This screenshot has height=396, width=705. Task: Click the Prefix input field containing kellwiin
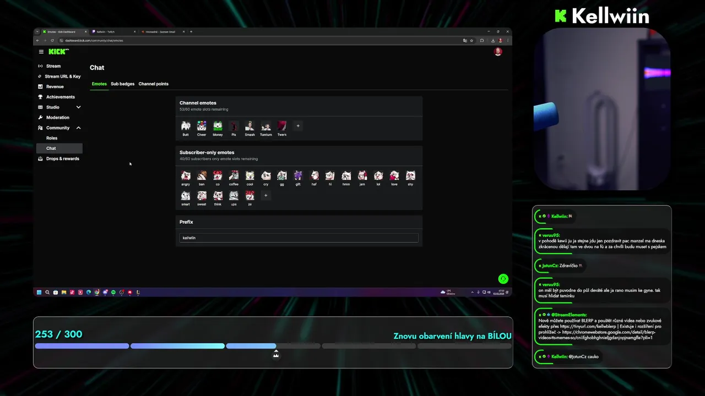(x=299, y=238)
